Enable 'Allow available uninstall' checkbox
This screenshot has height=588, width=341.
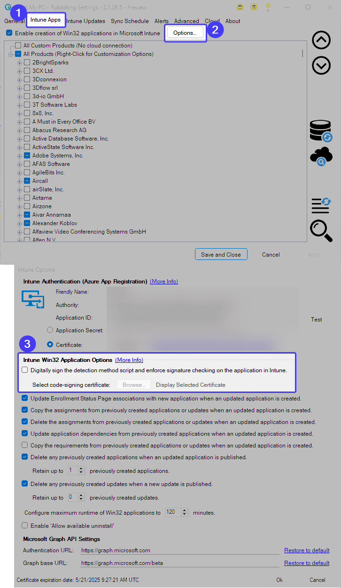click(x=25, y=525)
